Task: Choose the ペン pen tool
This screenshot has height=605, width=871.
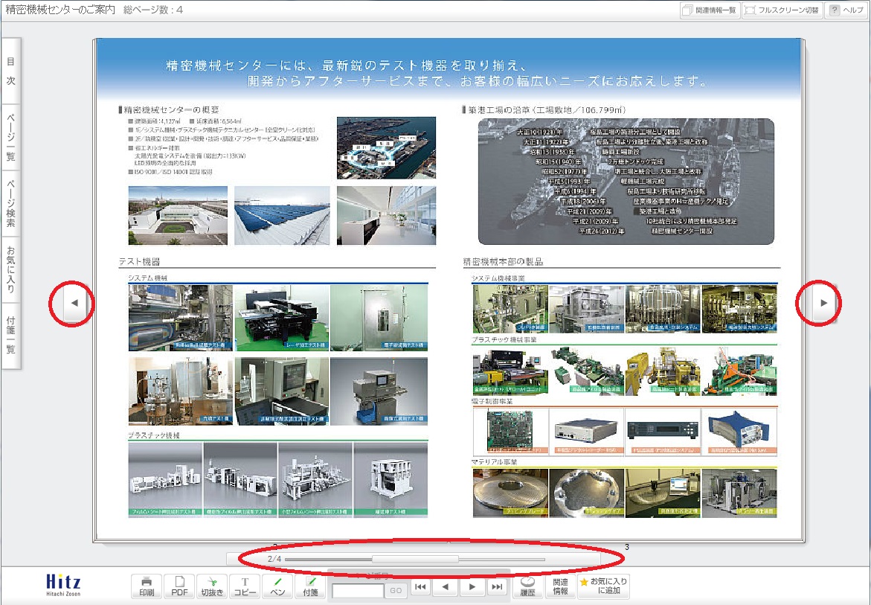Action: point(277,586)
